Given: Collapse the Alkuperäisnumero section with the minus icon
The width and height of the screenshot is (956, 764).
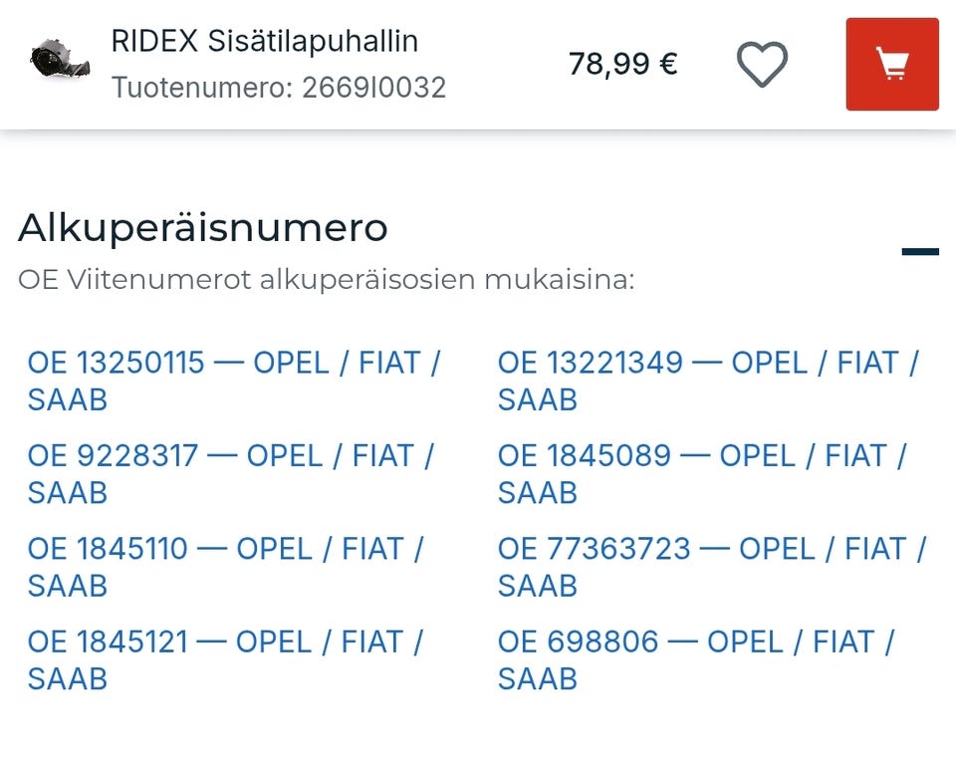Looking at the screenshot, I should pos(919,252).
